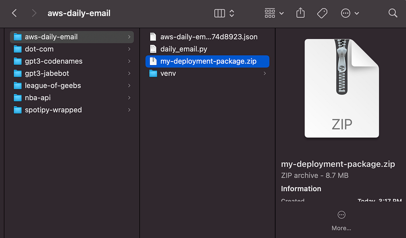Select the gpt3-jabebot folder name
This screenshot has width=406, height=238.
pos(47,73)
